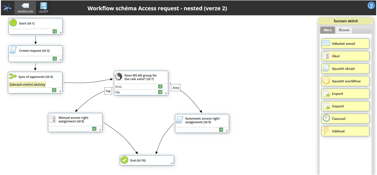Open the WORKFLOW toolbar button
This screenshot has width=377, height=175.
(x=25, y=8)
